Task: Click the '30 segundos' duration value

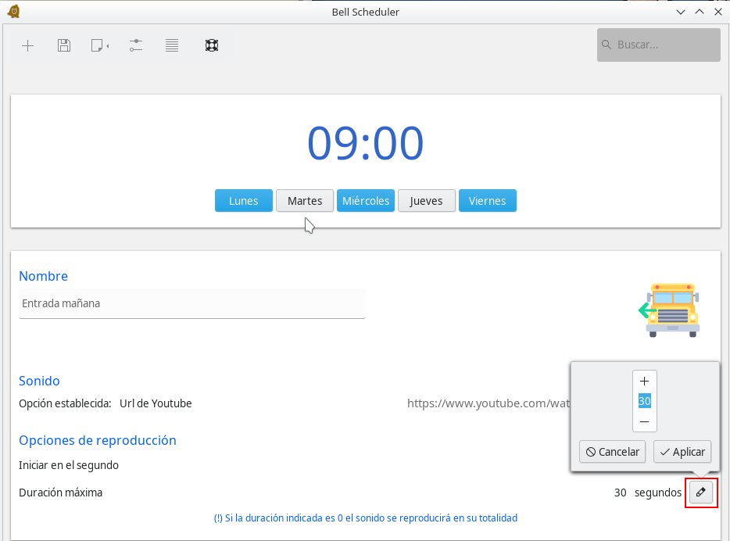Action: point(648,493)
